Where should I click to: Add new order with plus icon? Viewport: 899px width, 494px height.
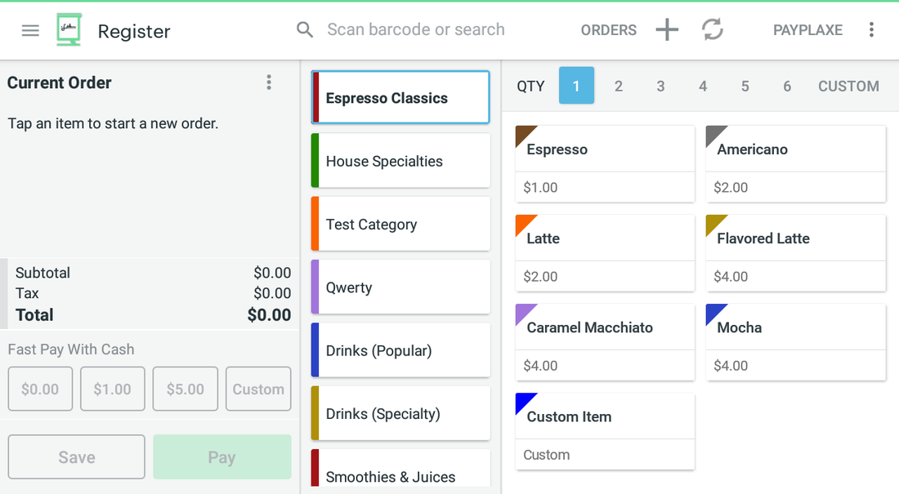(667, 29)
